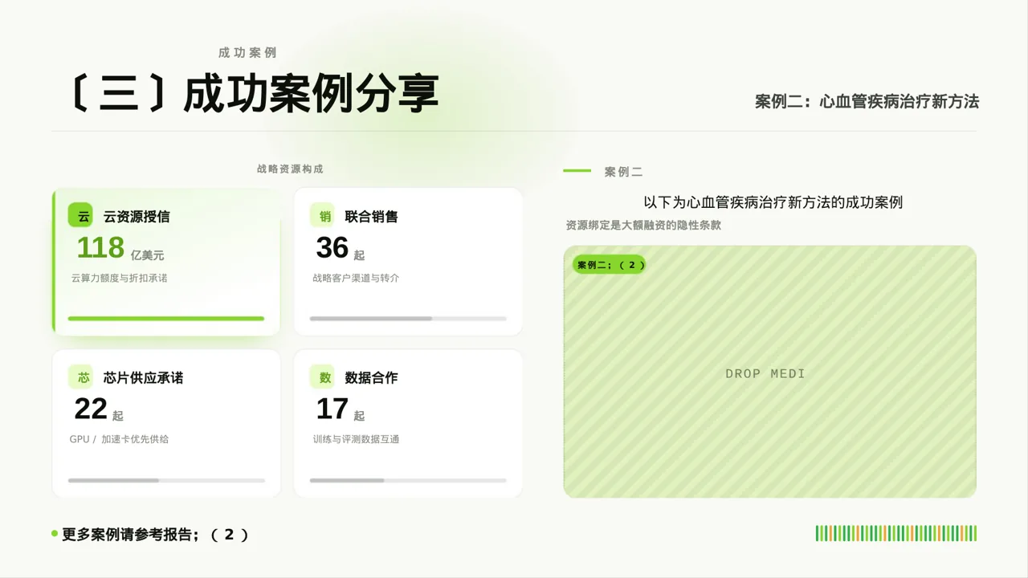1028x578 pixels.
Task: Click the progress bar under 训练与评测数据互通
Action: tap(408, 480)
